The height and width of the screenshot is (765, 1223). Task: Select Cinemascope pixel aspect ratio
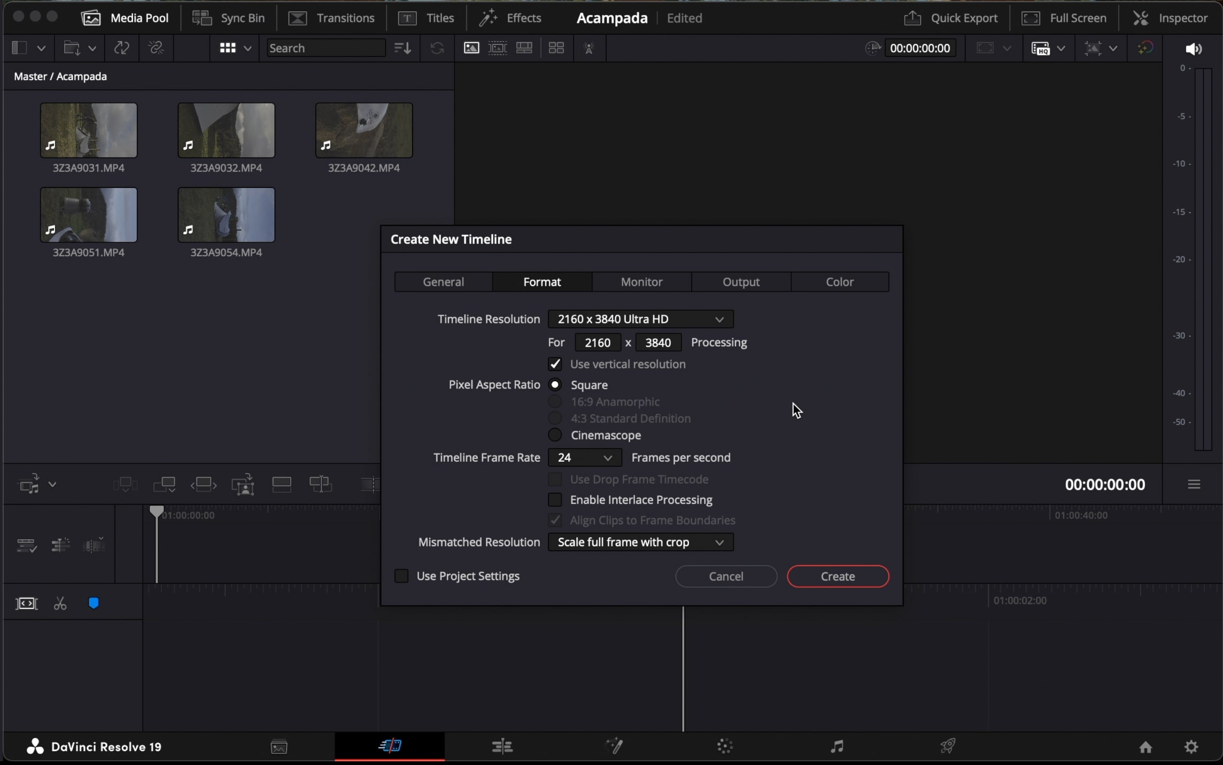coord(555,435)
